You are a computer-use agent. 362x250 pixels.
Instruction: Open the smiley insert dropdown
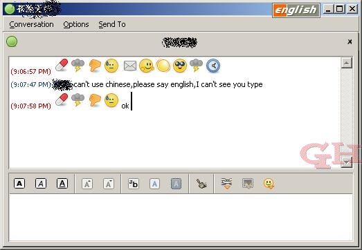269,184
